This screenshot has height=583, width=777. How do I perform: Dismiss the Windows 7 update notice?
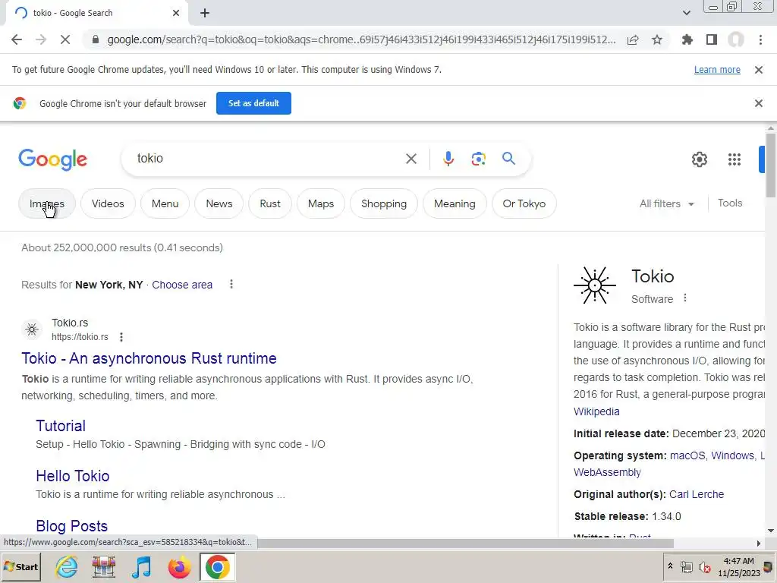pos(759,70)
